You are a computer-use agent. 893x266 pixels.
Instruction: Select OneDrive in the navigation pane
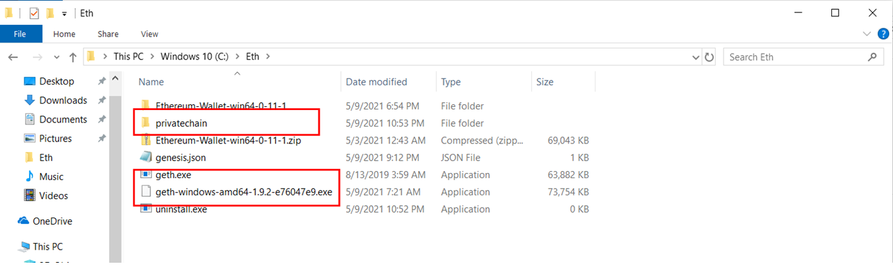[x=53, y=221]
